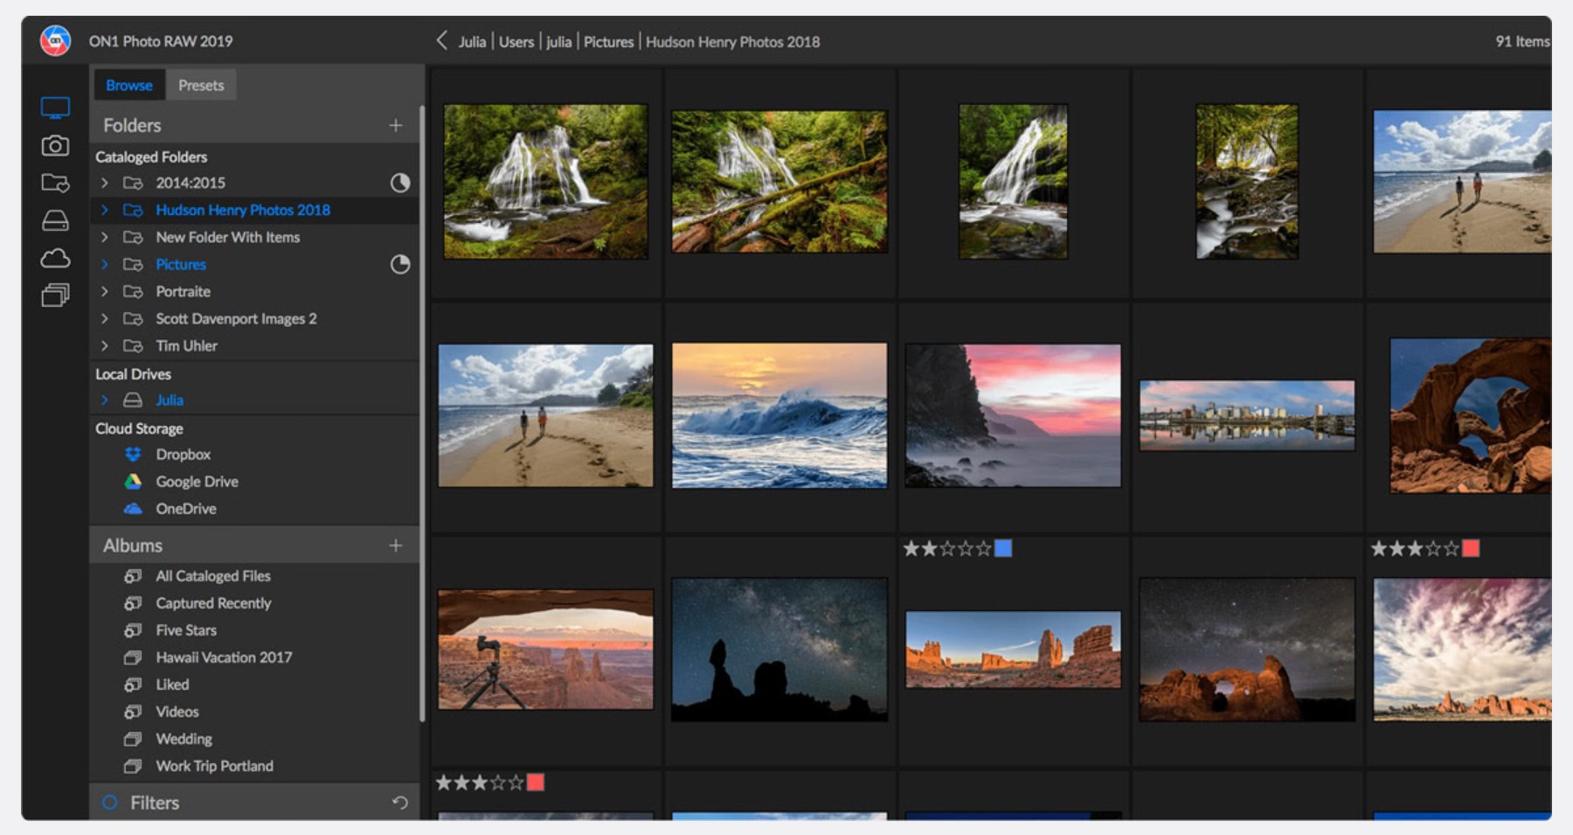Add a new folder with plus icon
1573x835 pixels.
coord(396,125)
